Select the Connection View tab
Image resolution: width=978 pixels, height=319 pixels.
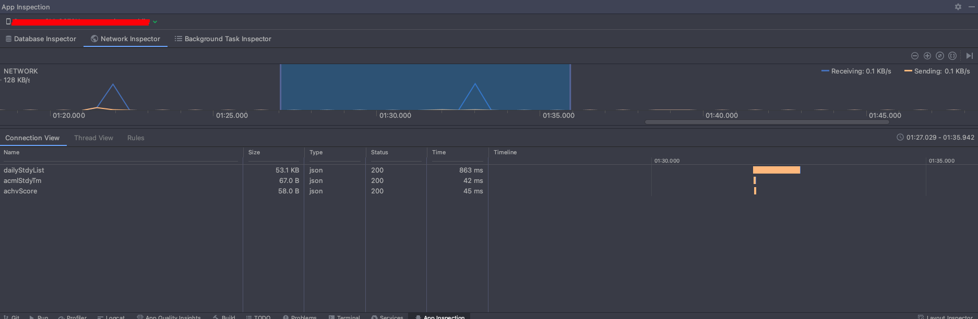pos(32,138)
